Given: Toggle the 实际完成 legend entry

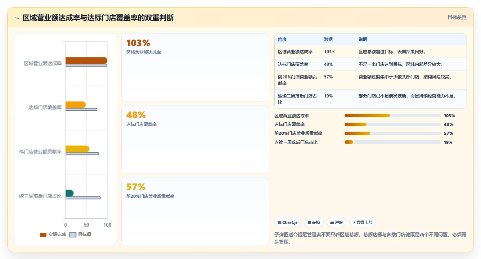Looking at the screenshot, I should [x=53, y=235].
